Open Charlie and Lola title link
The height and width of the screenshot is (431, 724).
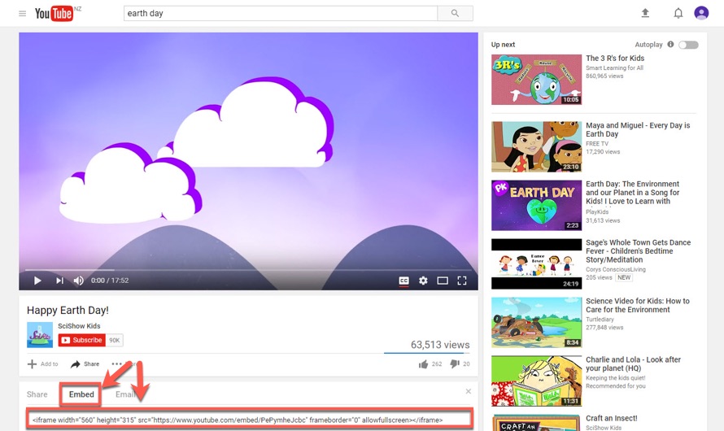[x=633, y=364]
